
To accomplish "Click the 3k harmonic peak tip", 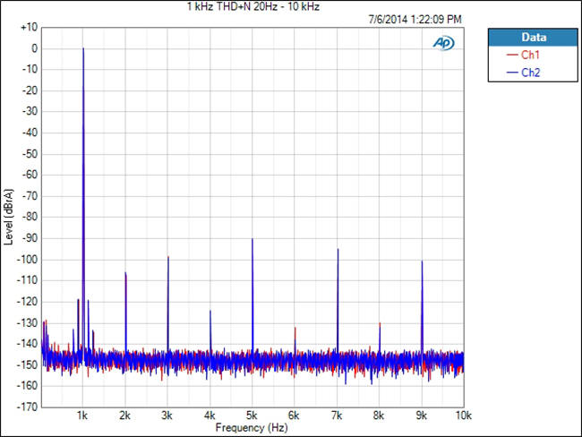I will [168, 258].
